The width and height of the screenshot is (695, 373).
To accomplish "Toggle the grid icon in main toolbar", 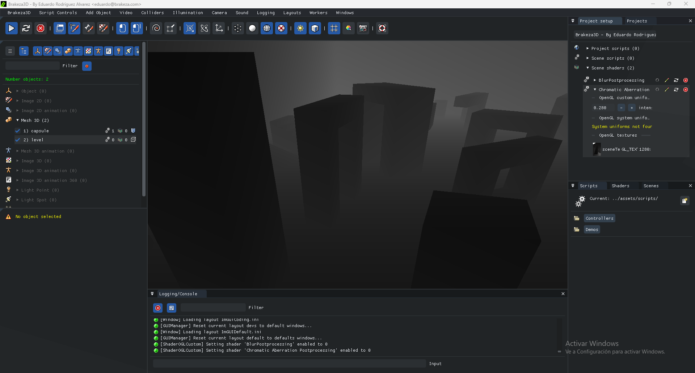I will click(334, 28).
